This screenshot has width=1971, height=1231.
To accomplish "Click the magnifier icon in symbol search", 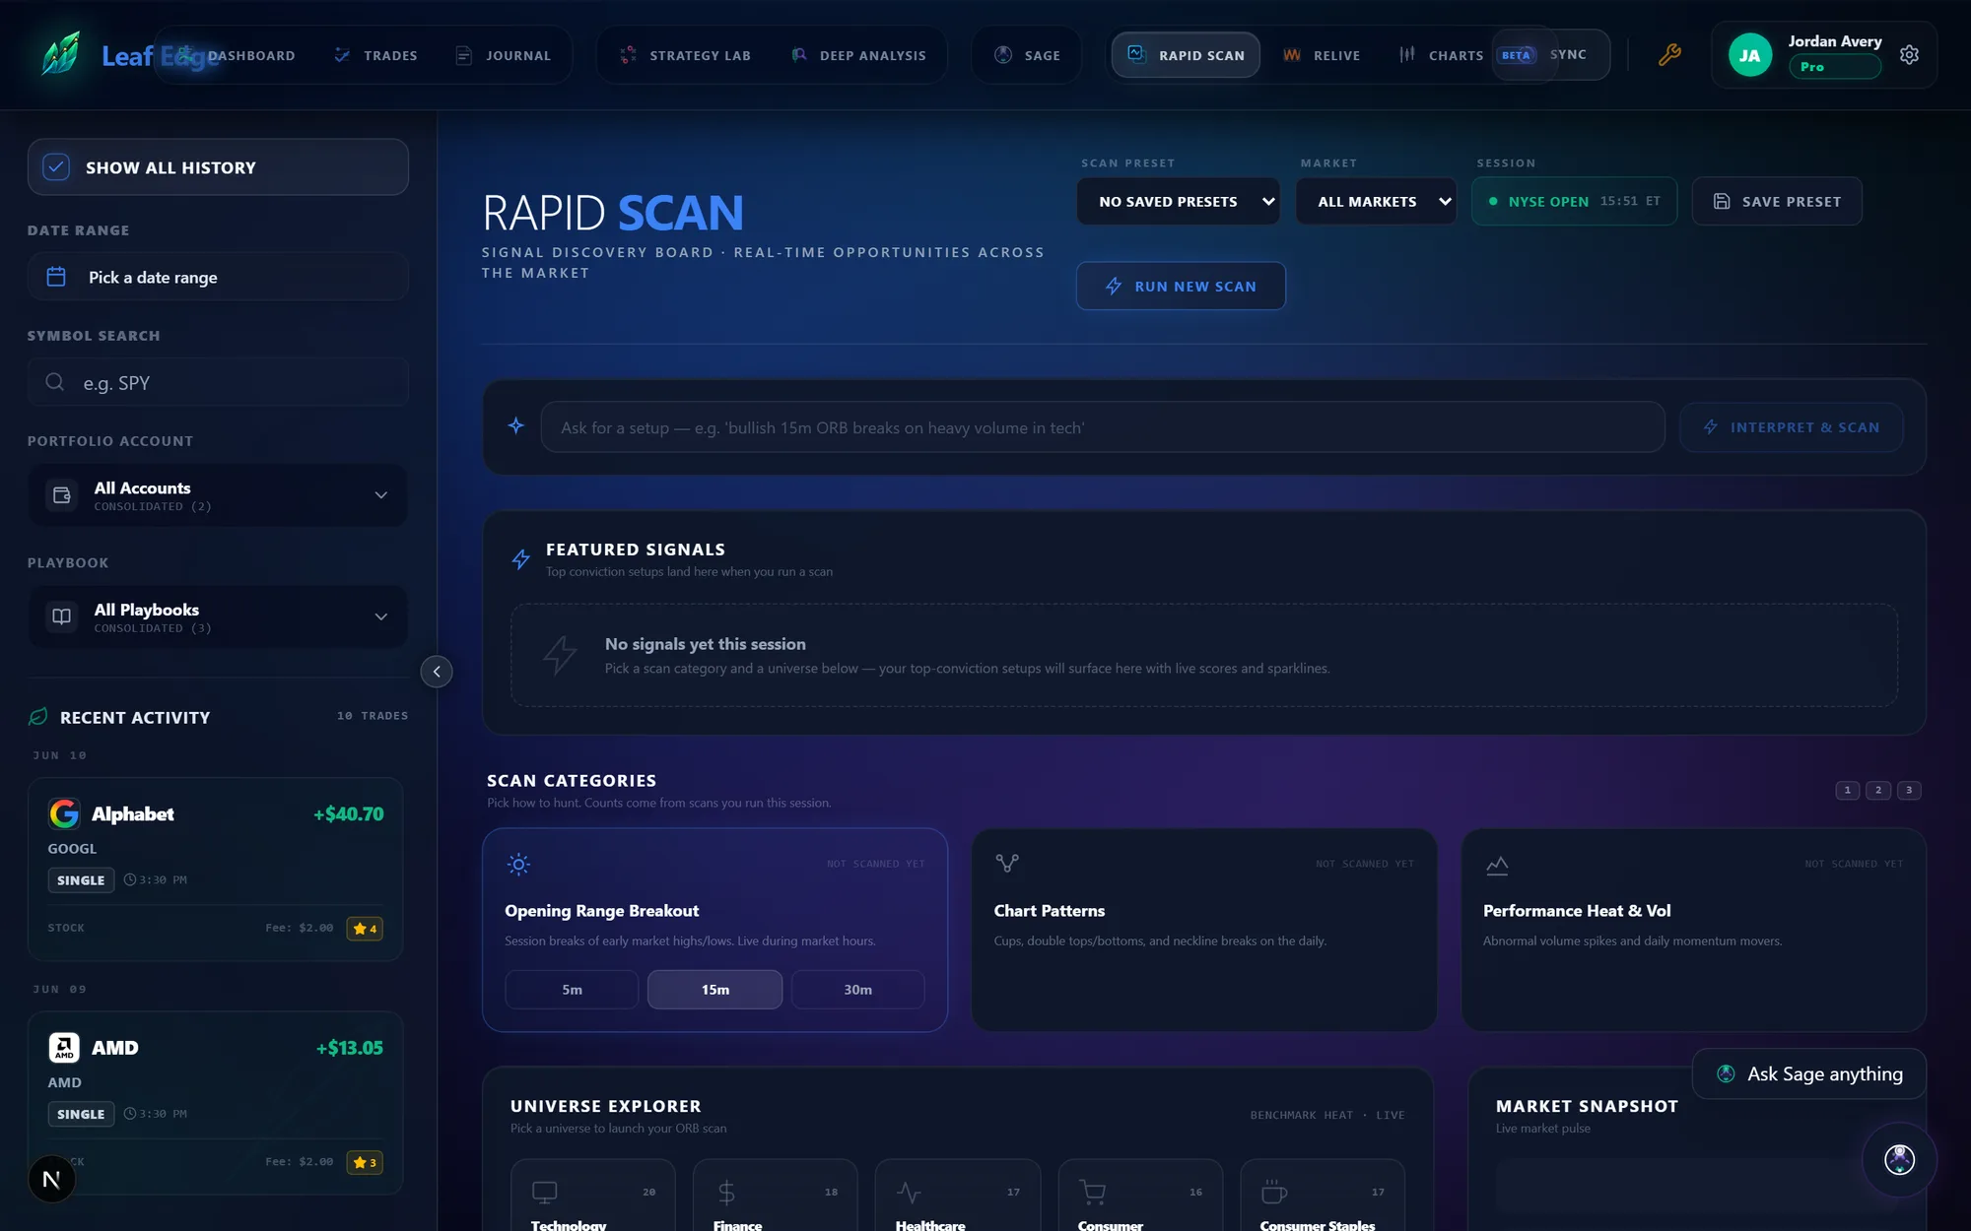I will pyautogui.click(x=55, y=382).
